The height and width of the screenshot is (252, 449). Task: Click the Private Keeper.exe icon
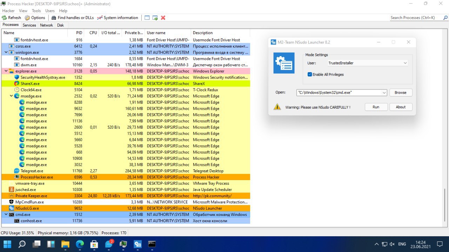pyautogui.click(x=12, y=196)
